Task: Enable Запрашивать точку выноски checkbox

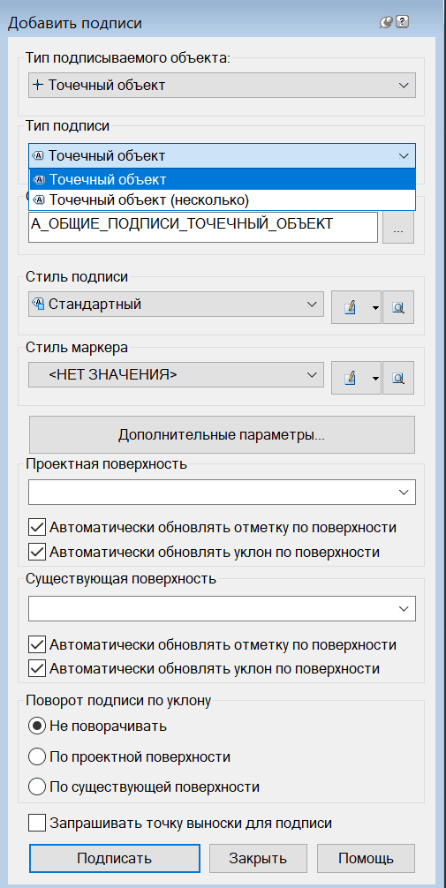Action: click(37, 823)
